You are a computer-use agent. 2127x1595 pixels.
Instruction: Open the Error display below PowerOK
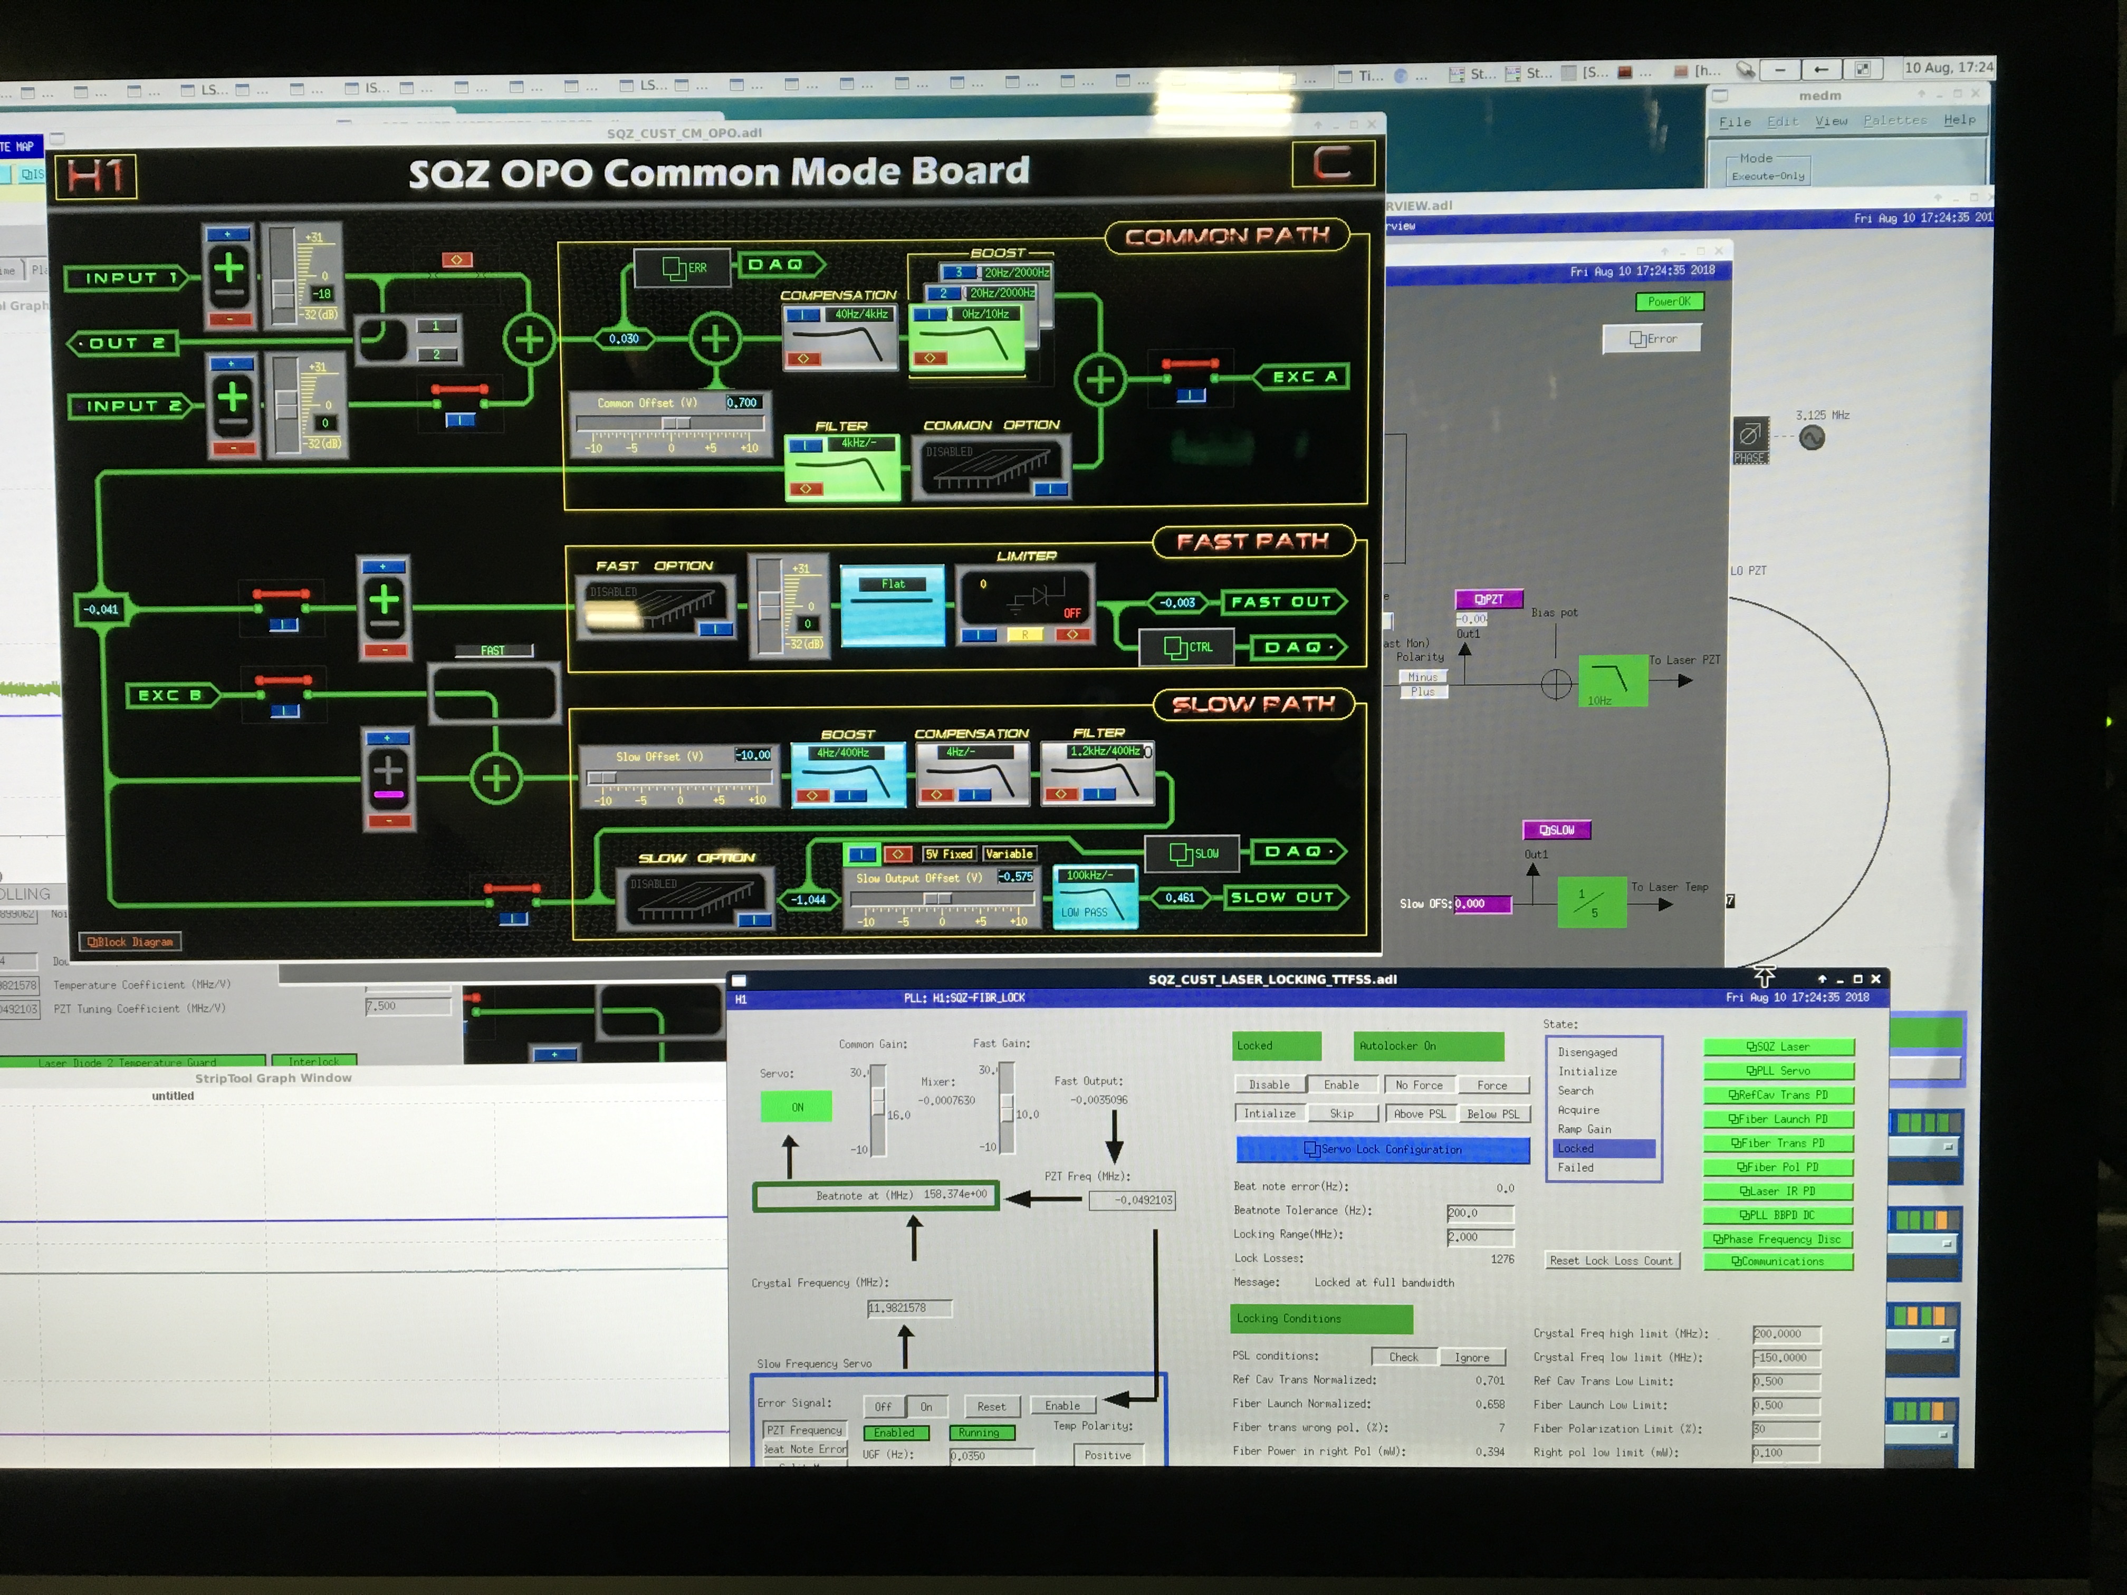1652,339
